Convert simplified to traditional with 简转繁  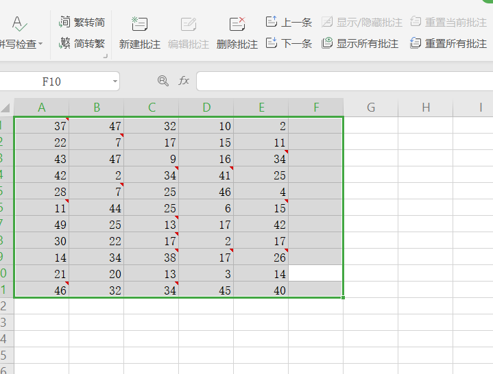(82, 43)
